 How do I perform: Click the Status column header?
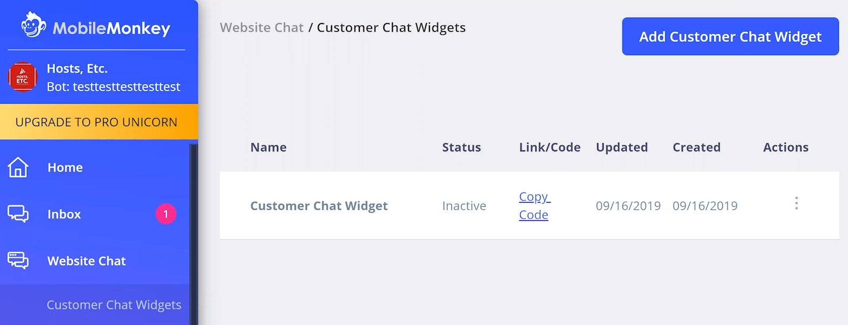click(461, 147)
